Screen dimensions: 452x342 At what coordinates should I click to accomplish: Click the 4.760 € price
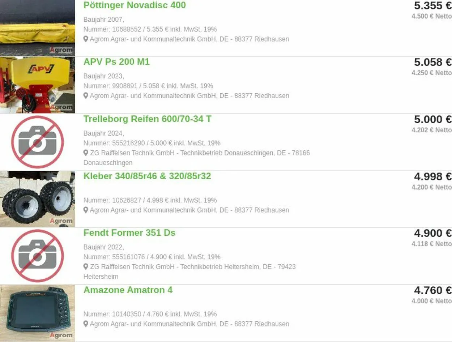433,290
